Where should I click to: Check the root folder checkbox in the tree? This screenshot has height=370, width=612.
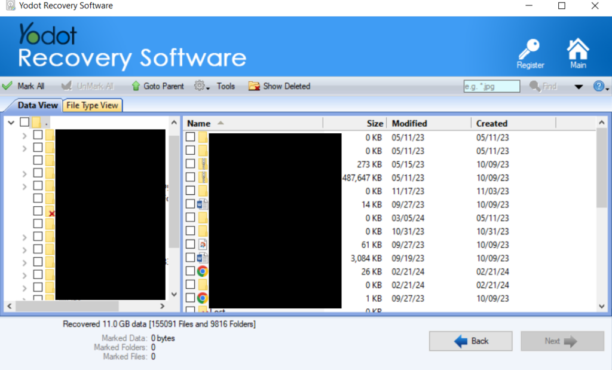coord(24,121)
